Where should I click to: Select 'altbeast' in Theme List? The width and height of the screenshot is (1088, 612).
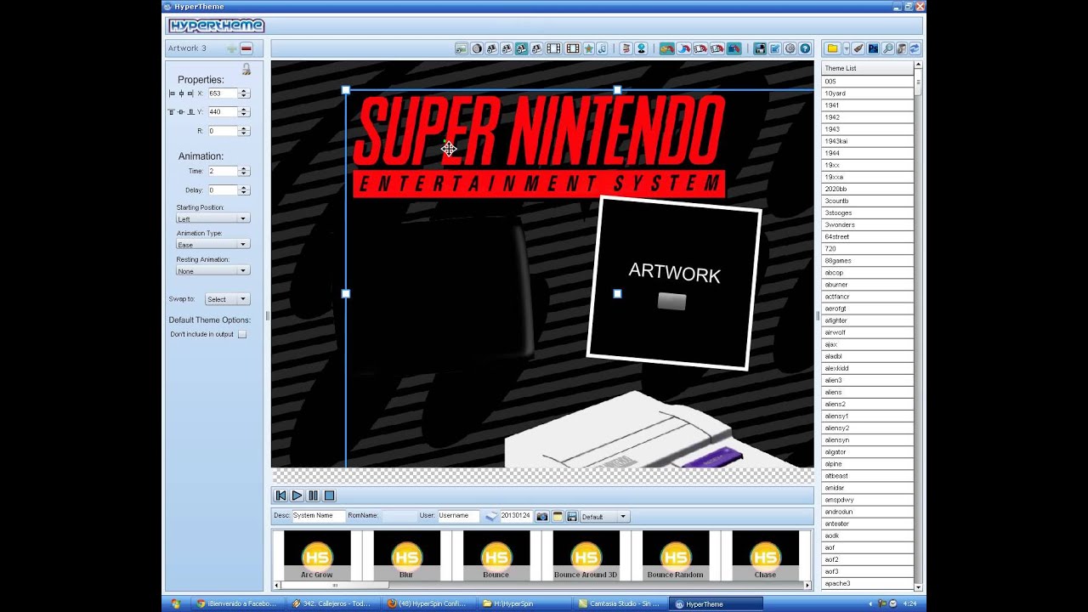[x=867, y=476]
